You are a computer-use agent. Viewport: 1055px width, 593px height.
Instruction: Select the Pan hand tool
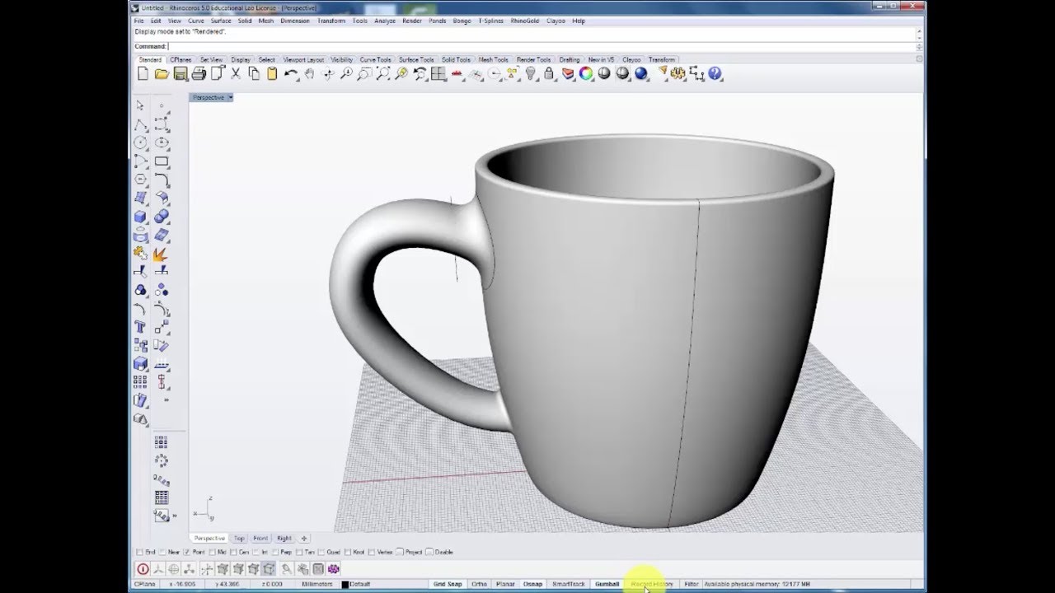309,74
